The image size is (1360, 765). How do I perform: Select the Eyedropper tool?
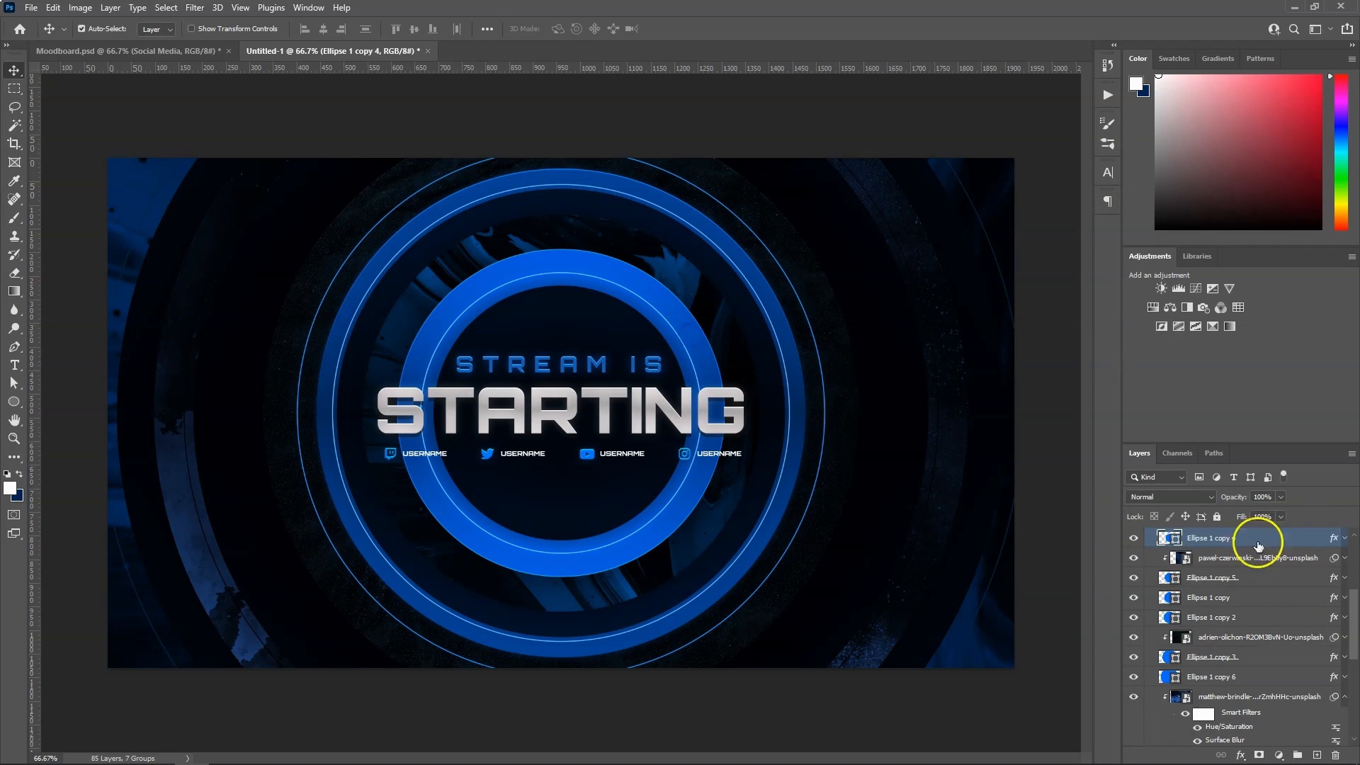pyautogui.click(x=14, y=181)
